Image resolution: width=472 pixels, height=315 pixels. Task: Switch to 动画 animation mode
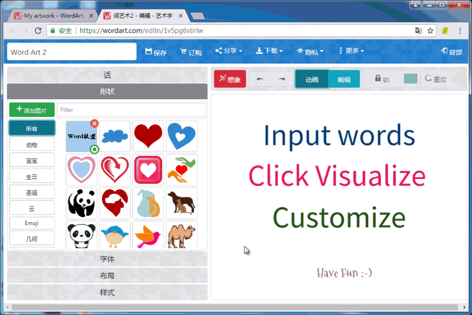point(312,79)
